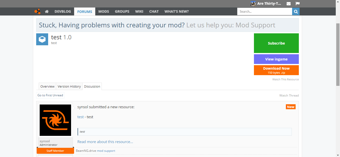Click the orange New post marker
Viewport: 340px width, 157px height.
tap(291, 107)
